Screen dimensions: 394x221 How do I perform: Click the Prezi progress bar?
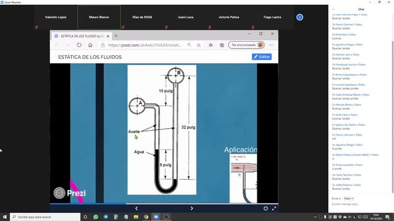pyautogui.click(x=164, y=204)
